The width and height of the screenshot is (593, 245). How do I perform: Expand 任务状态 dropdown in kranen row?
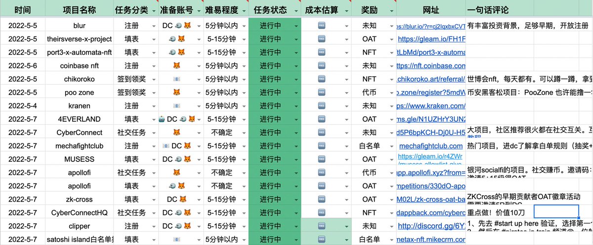coord(295,106)
